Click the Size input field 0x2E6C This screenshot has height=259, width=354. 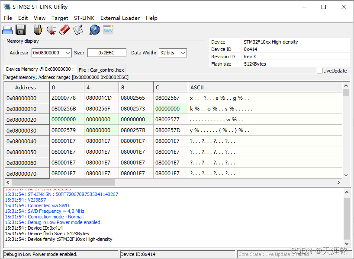pyautogui.click(x=106, y=53)
